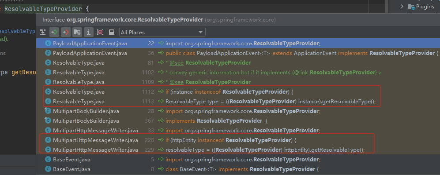The width and height of the screenshot is (440, 175).
Task: Click ResolvableTypeProvider in the background editor
Action: (x=43, y=9)
